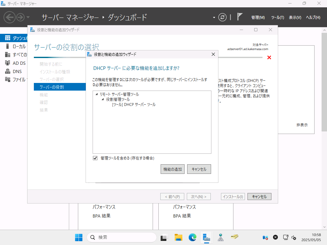The height and width of the screenshot is (245, 327).
Task: Go to 機能 wizard step
Action: pyautogui.click(x=43, y=95)
